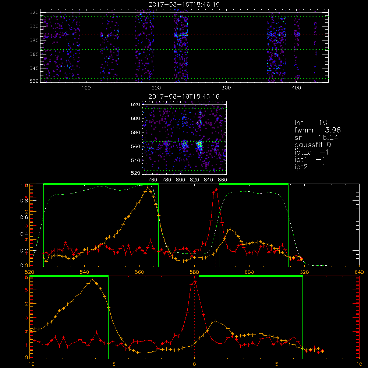Select the "ipt_c -1" readout line
Screen dimensions: 368x368
click(312, 152)
